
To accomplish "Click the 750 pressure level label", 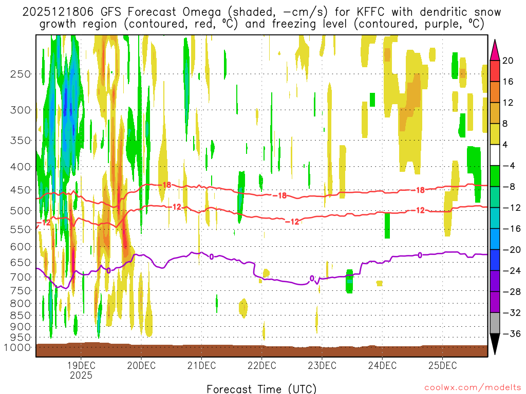I will [x=21, y=291].
